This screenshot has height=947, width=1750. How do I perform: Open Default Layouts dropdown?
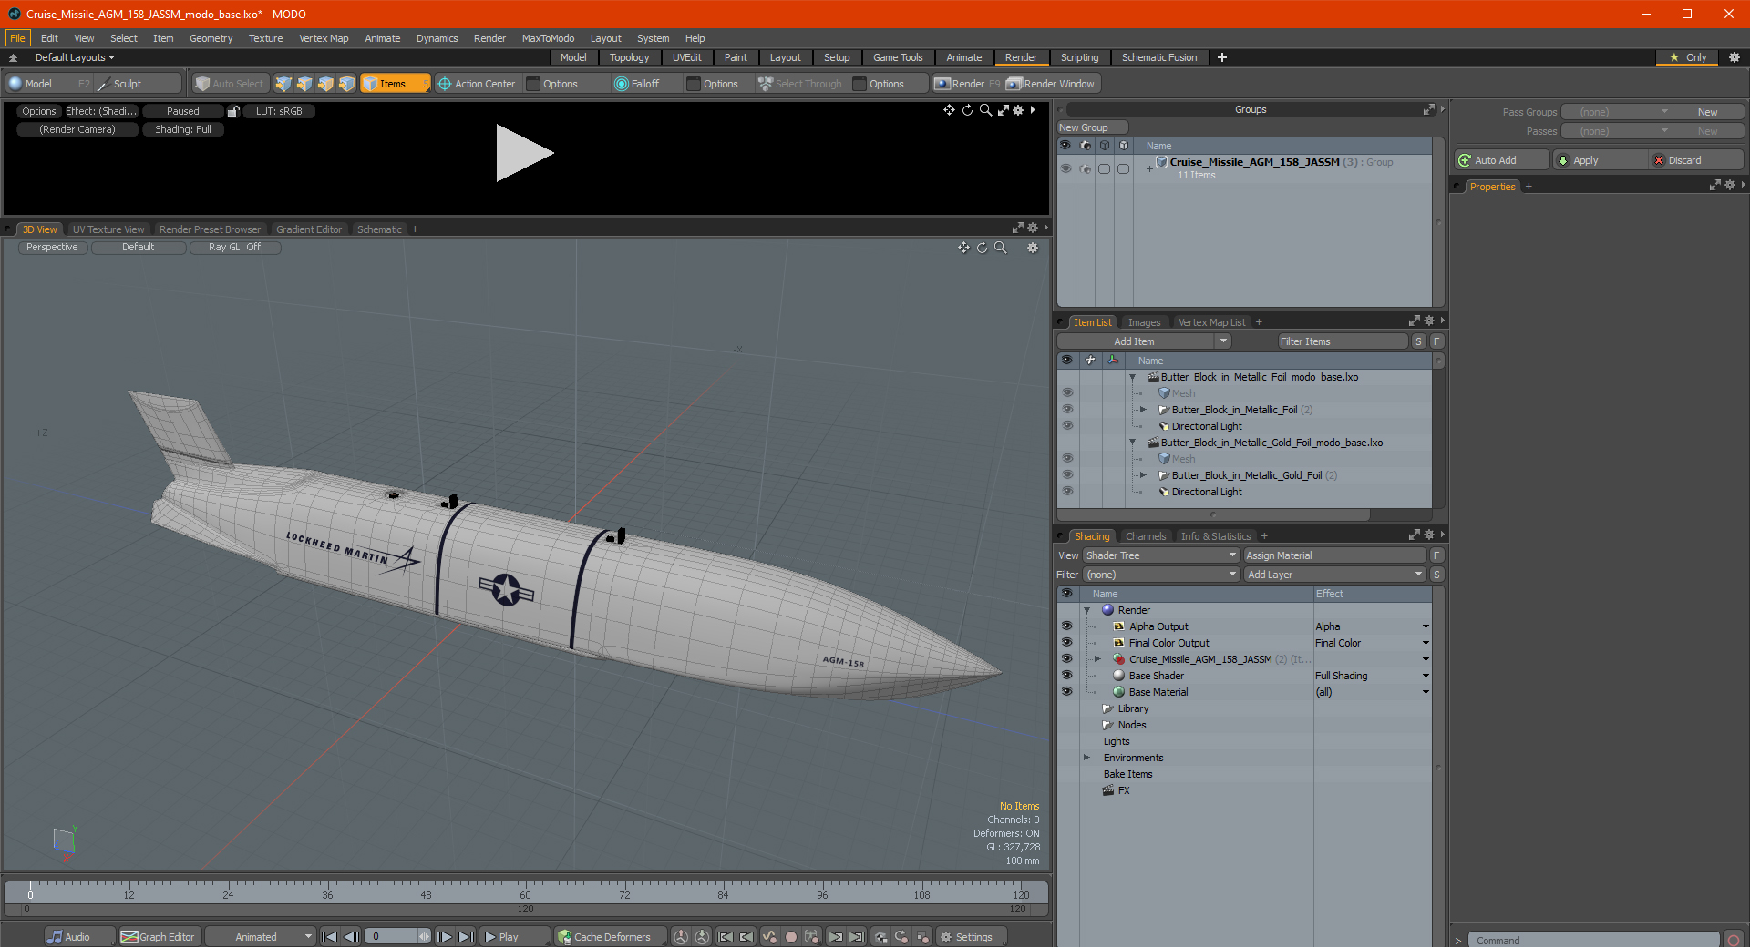coord(75,57)
